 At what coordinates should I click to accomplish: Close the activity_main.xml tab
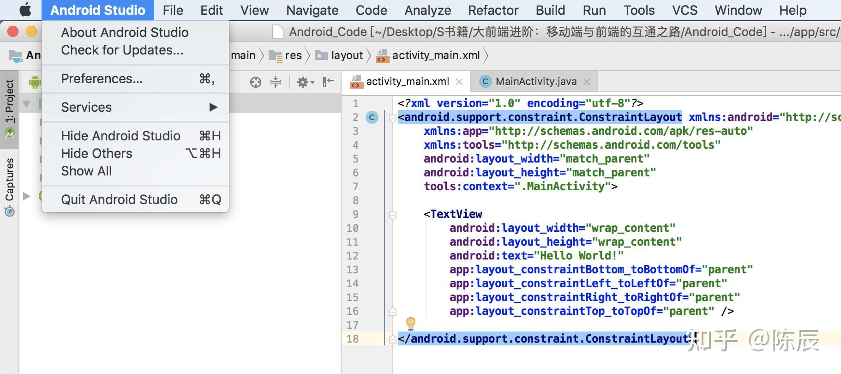pos(459,82)
